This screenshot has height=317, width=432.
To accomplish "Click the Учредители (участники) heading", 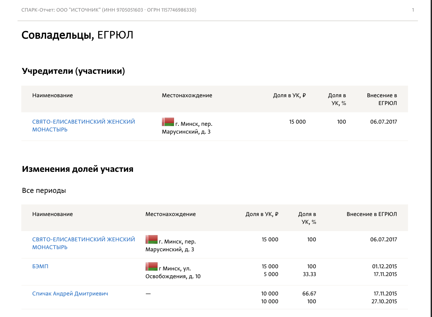I will pos(73,71).
